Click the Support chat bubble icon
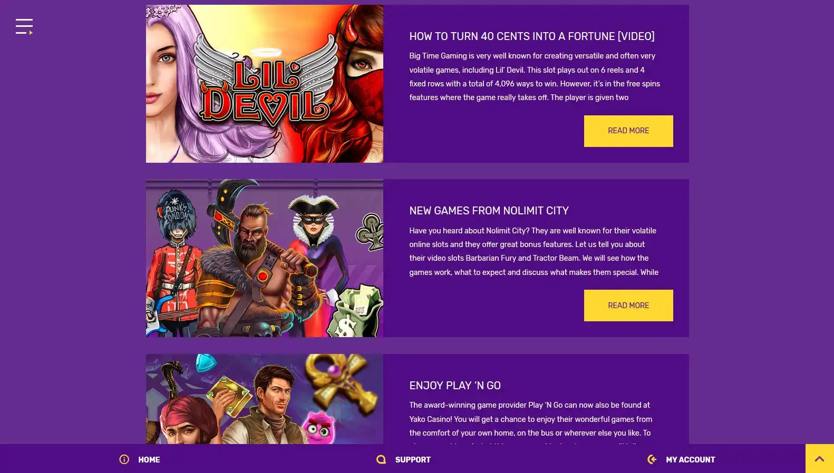834x473 pixels. click(381, 459)
